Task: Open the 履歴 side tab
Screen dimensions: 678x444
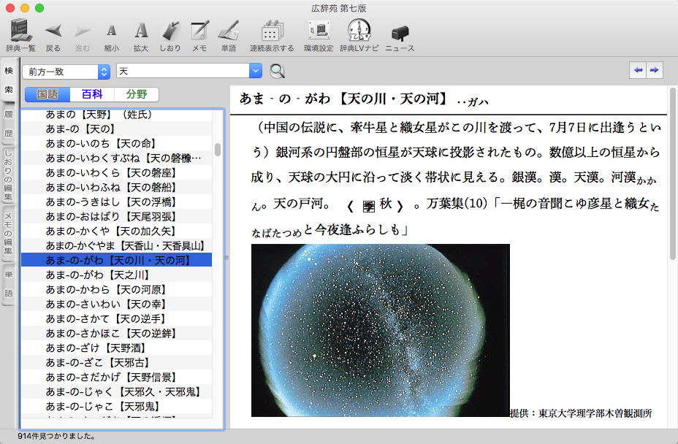Action: 9,124
